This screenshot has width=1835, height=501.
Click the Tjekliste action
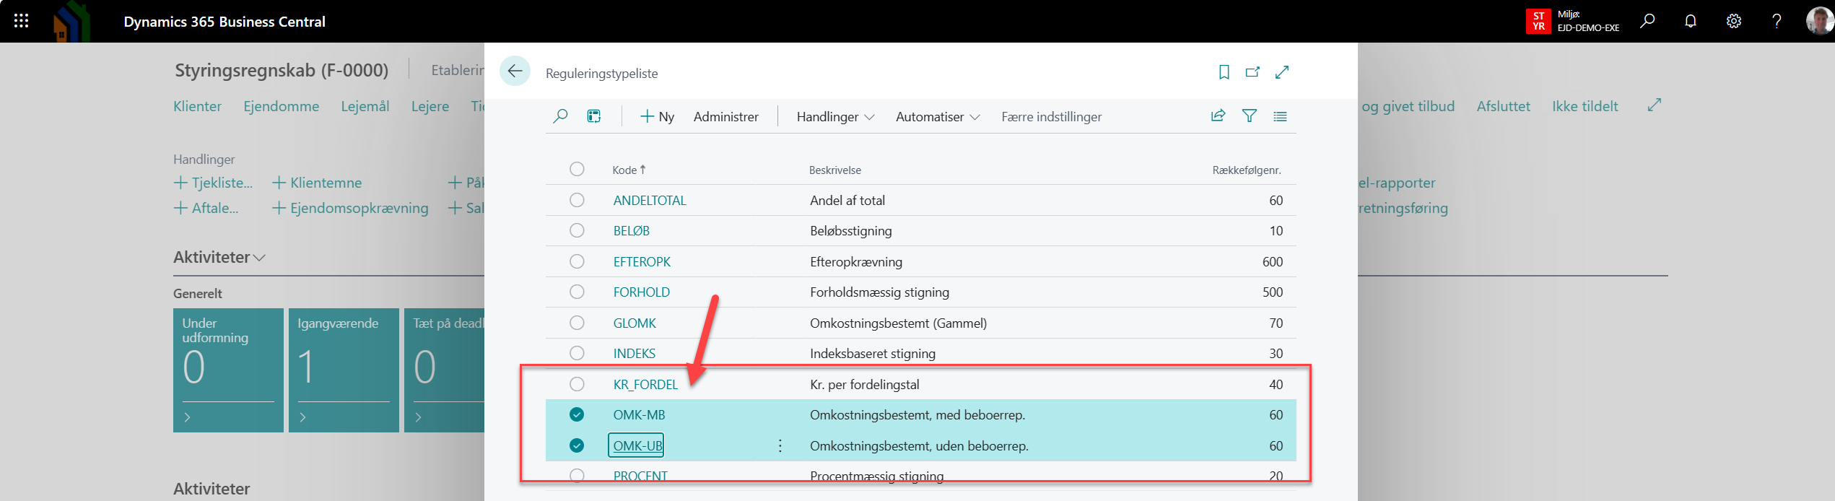point(214,183)
